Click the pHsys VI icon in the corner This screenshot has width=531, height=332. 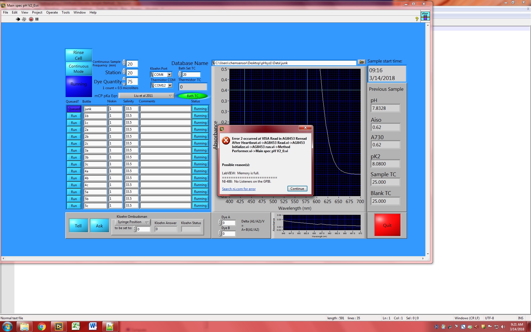(425, 16)
